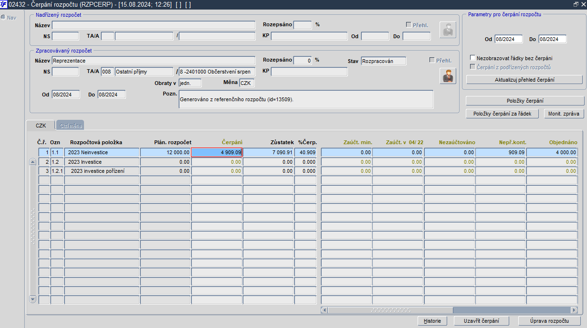Click Do field in Zpracovávaný rozpočet
This screenshot has height=328, width=587.
coord(112,95)
